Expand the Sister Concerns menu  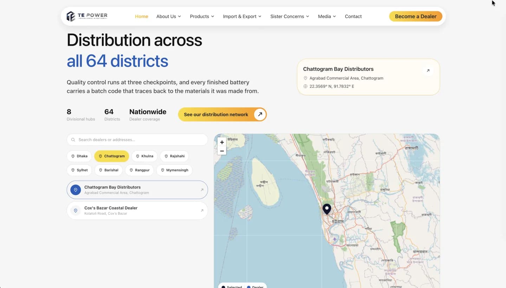(290, 16)
